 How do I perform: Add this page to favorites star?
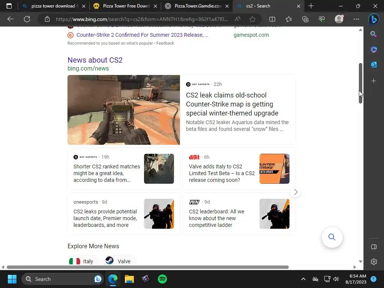click(252, 19)
